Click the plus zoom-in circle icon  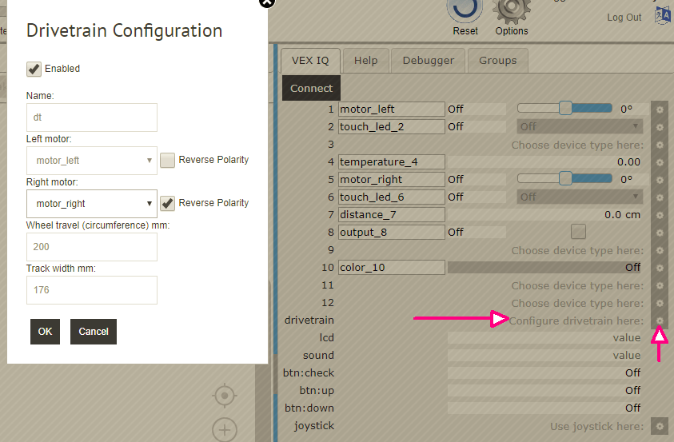point(225,429)
